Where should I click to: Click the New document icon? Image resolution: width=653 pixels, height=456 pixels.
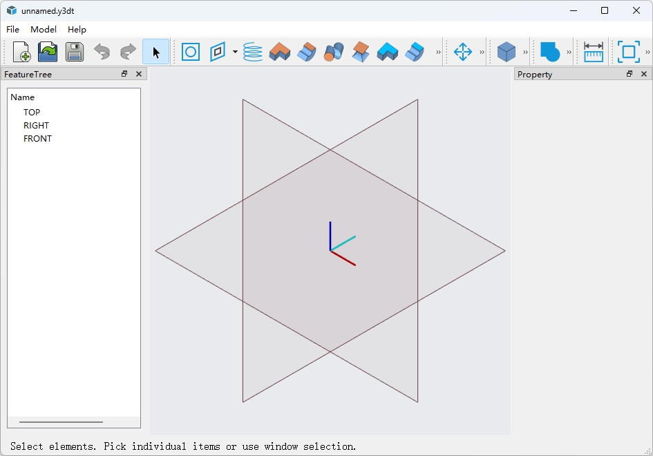tap(21, 52)
